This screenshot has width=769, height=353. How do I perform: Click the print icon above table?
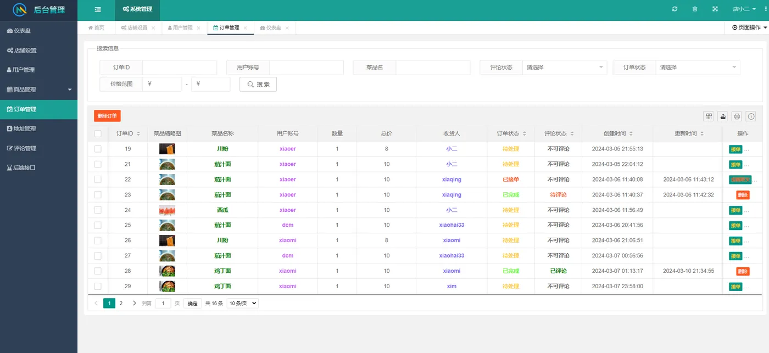point(737,116)
